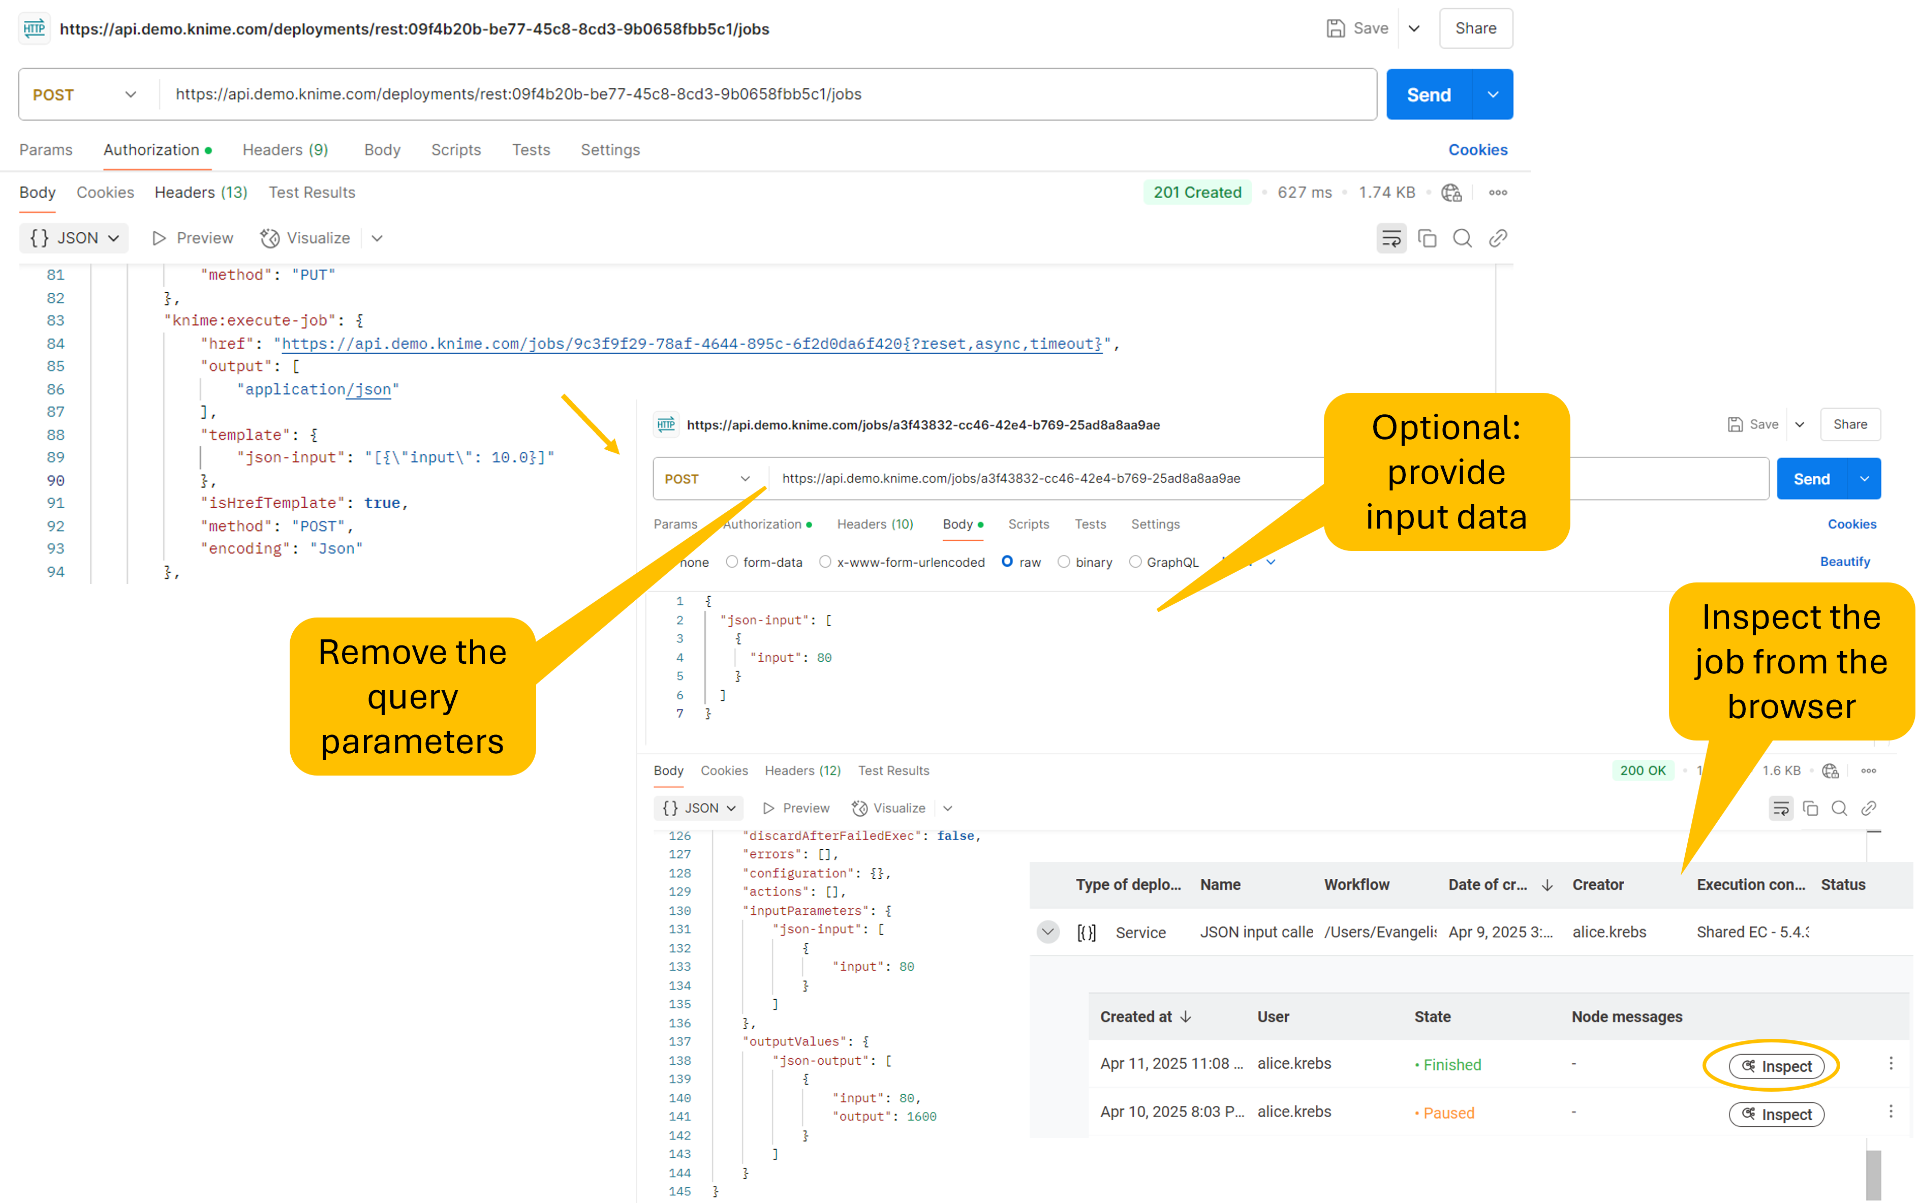Click the network globe icon near 1.74 KB

point(1452,193)
